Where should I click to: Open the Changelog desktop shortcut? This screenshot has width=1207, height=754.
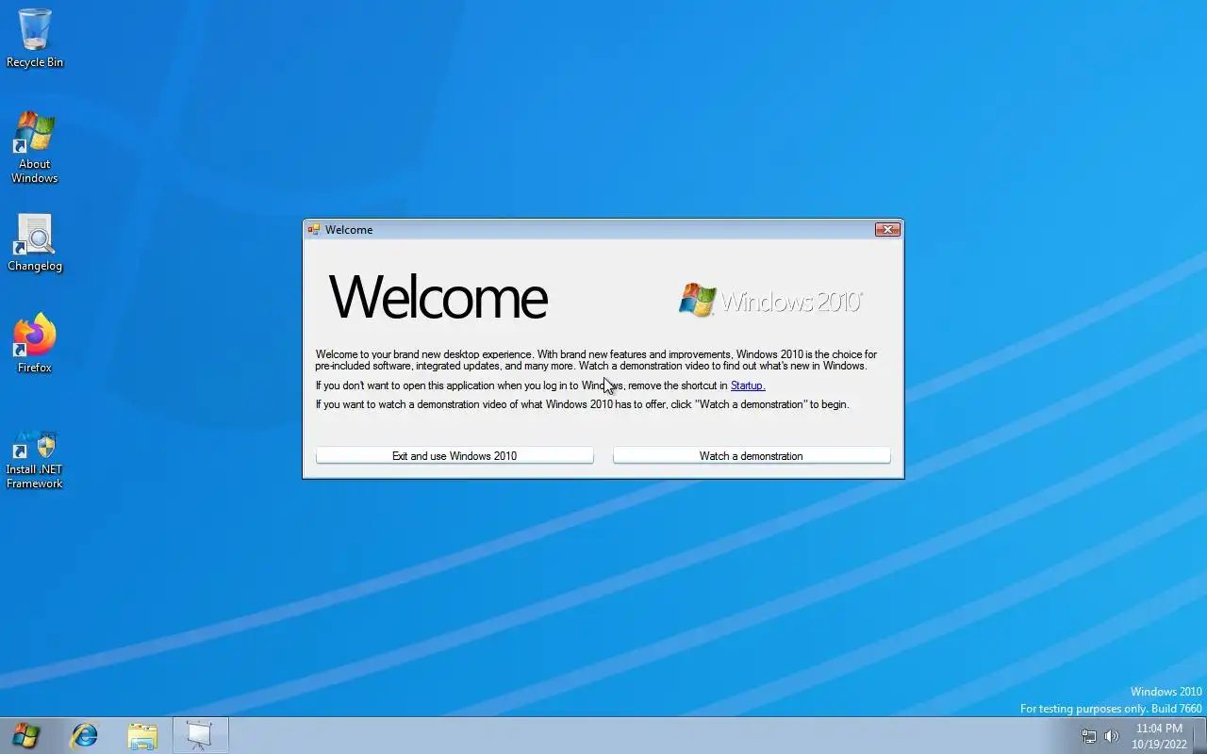coord(35,243)
